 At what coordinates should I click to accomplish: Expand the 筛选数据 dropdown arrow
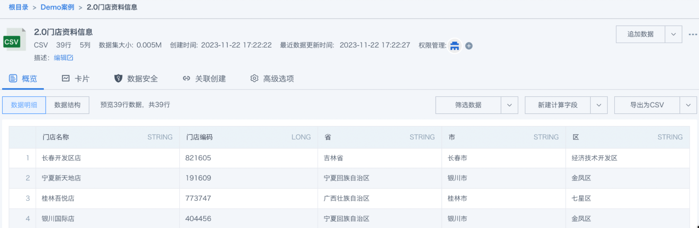tap(510, 105)
